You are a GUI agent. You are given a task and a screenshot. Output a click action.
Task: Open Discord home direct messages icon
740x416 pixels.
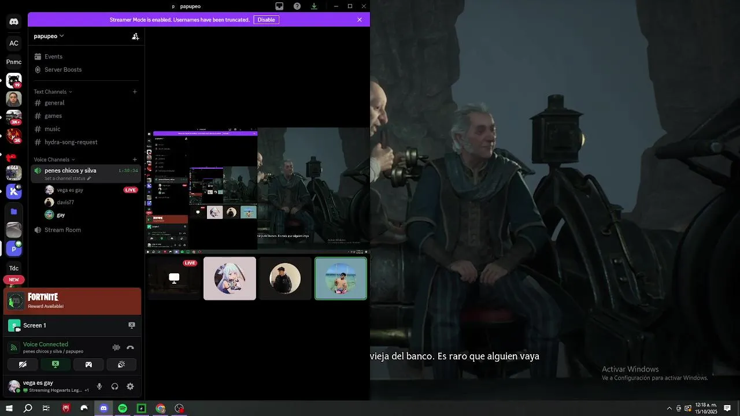pos(14,22)
